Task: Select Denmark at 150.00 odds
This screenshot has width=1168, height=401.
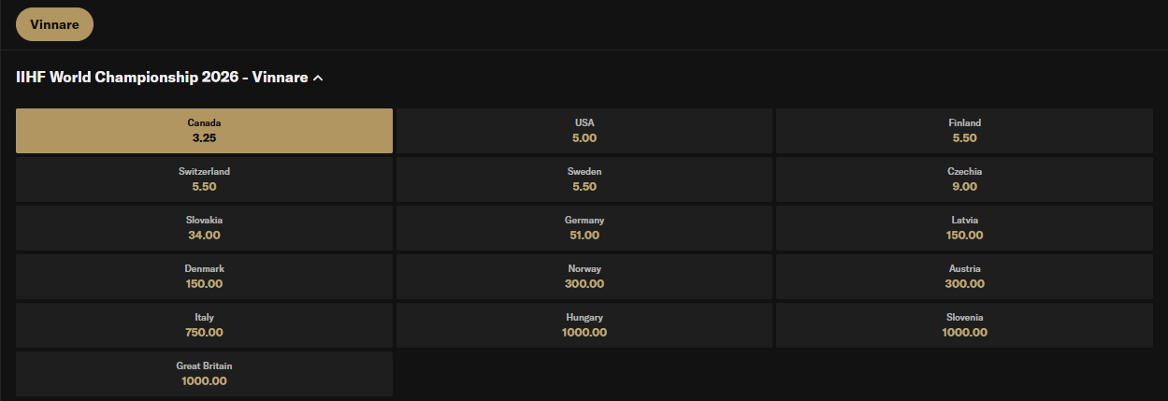Action: pos(204,277)
